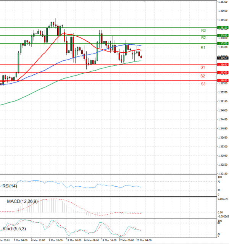Click the 1.39300 price axis value
The width and height of the screenshot is (229, 244).
point(223,2)
